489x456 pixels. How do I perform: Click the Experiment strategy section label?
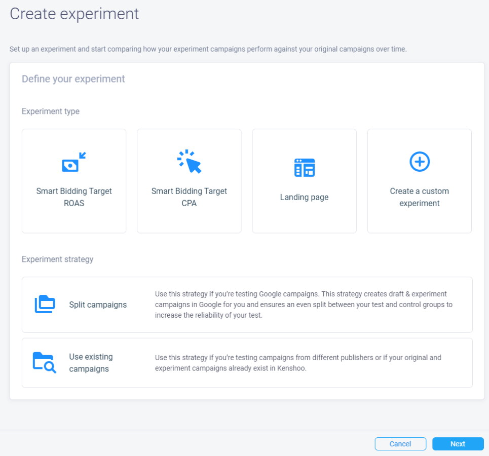point(57,259)
